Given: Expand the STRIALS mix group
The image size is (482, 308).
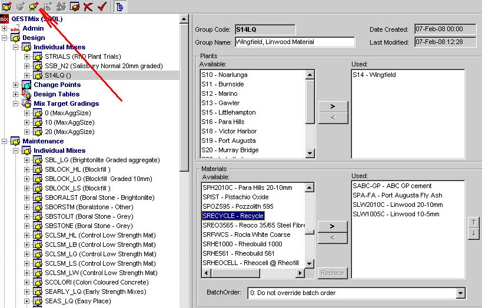Looking at the screenshot, I should (26, 56).
